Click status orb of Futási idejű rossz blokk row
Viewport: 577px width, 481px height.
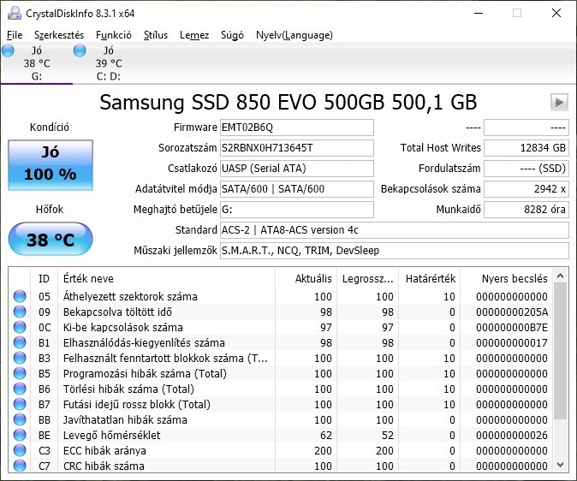(20, 405)
